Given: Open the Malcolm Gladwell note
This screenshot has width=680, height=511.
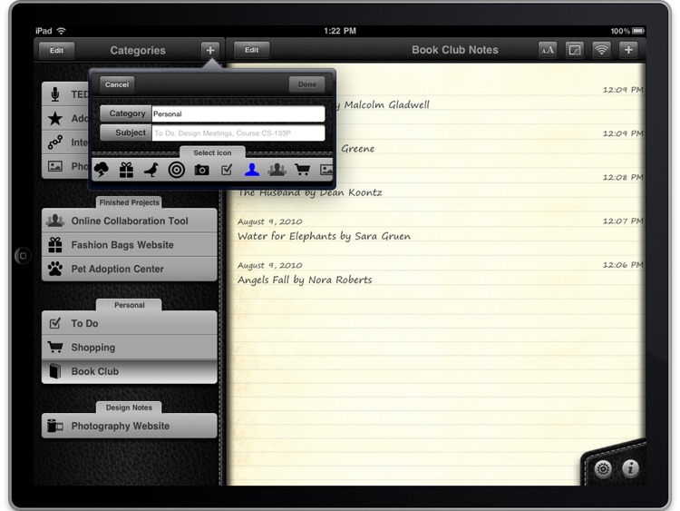Looking at the screenshot, I should coord(382,104).
